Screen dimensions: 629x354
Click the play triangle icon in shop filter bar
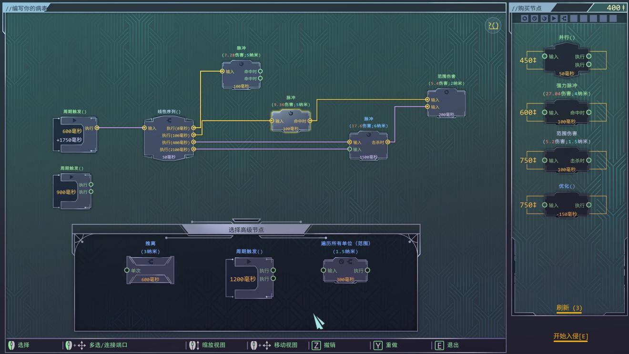554,18
